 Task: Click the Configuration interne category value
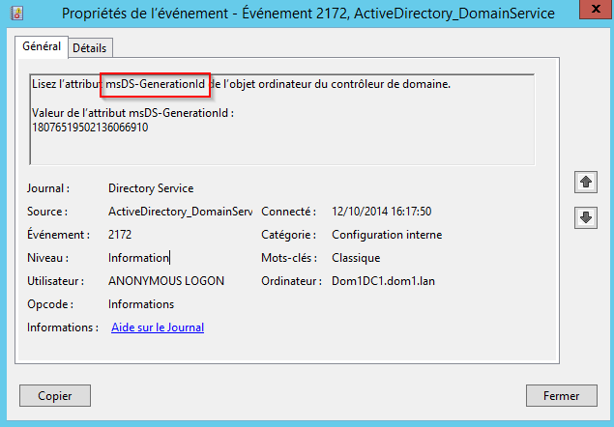[387, 235]
